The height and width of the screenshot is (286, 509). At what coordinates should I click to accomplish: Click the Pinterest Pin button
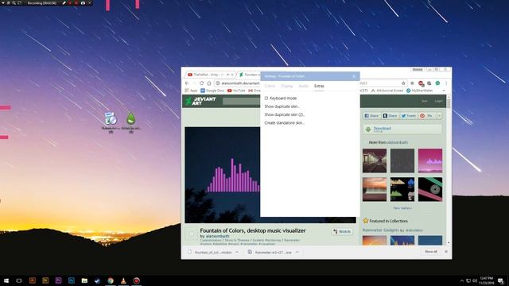coord(427,116)
